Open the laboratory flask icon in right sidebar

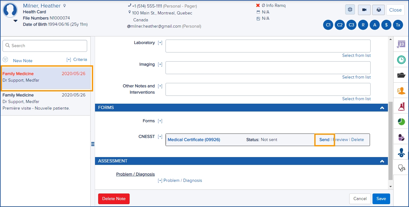pos(401,106)
